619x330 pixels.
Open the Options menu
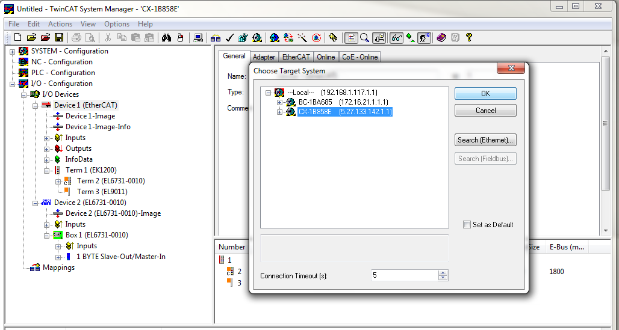[117, 24]
